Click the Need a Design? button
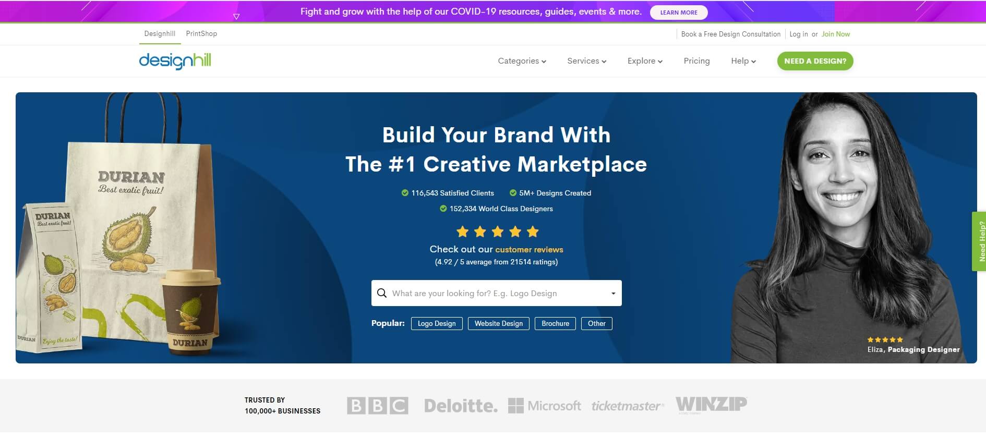The height and width of the screenshot is (438, 986). coord(815,61)
